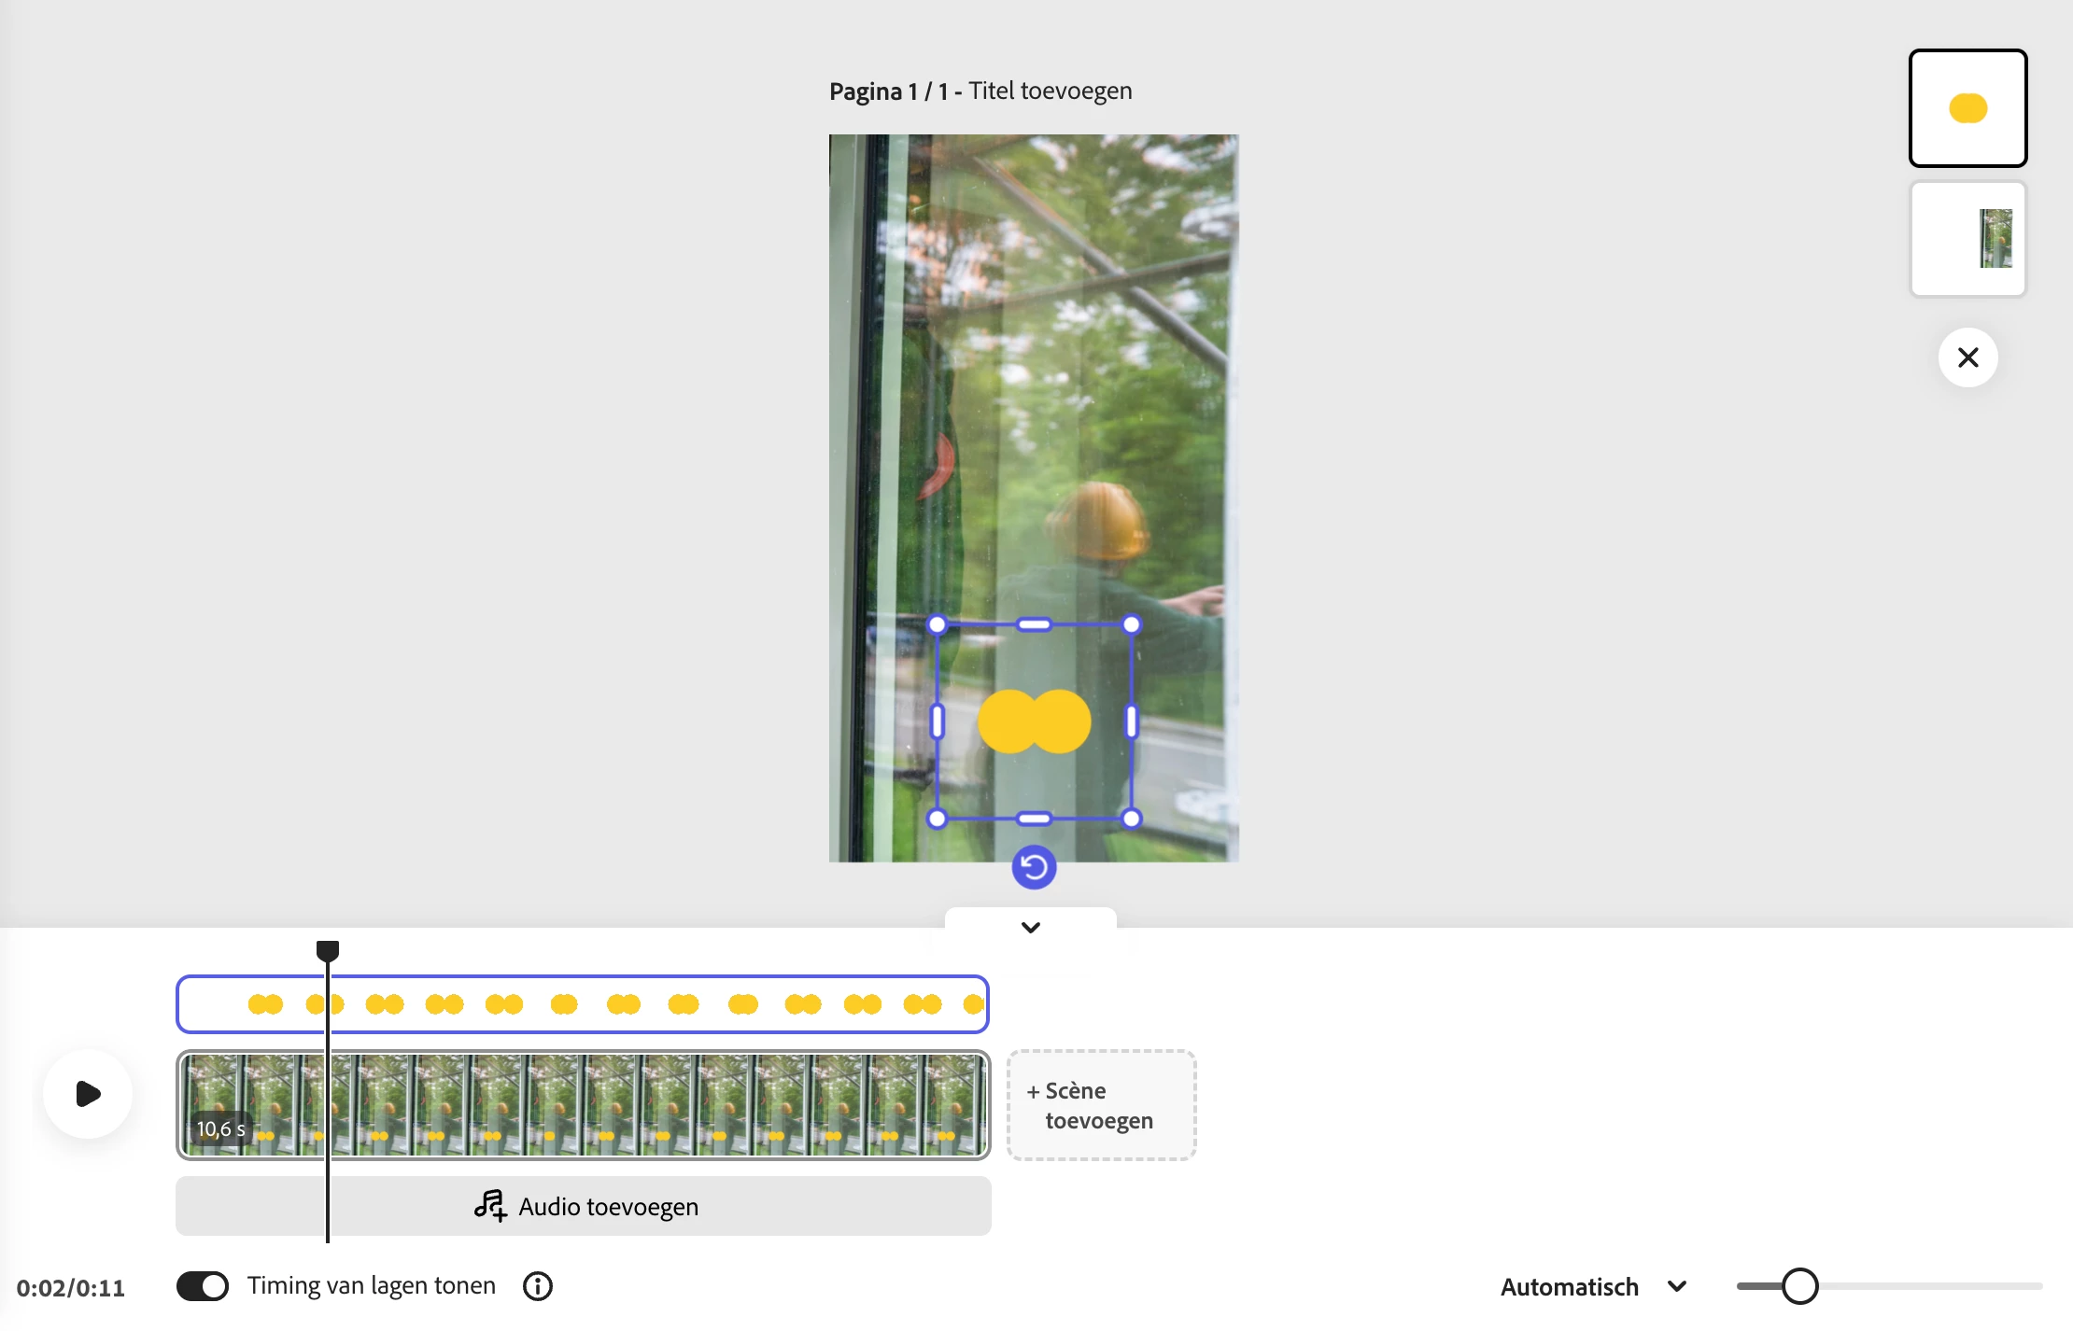Click the chevron next to Automatisch
2073x1331 pixels.
pos(1677,1286)
